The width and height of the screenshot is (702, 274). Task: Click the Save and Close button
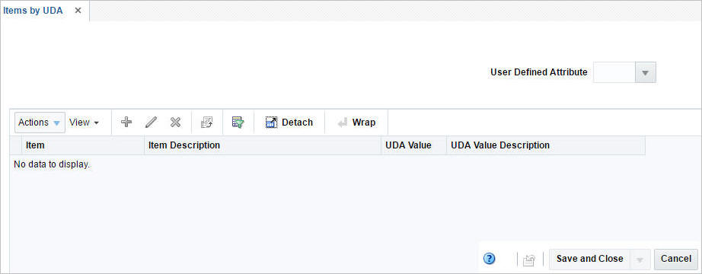coord(589,260)
